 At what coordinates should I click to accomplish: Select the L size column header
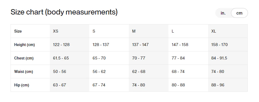[x=173, y=31]
